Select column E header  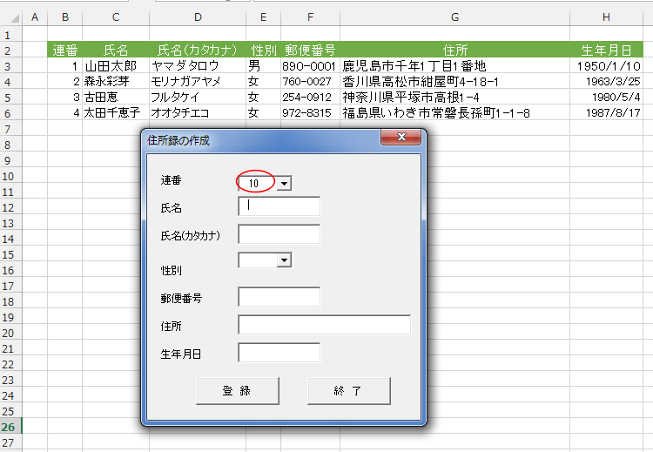263,17
